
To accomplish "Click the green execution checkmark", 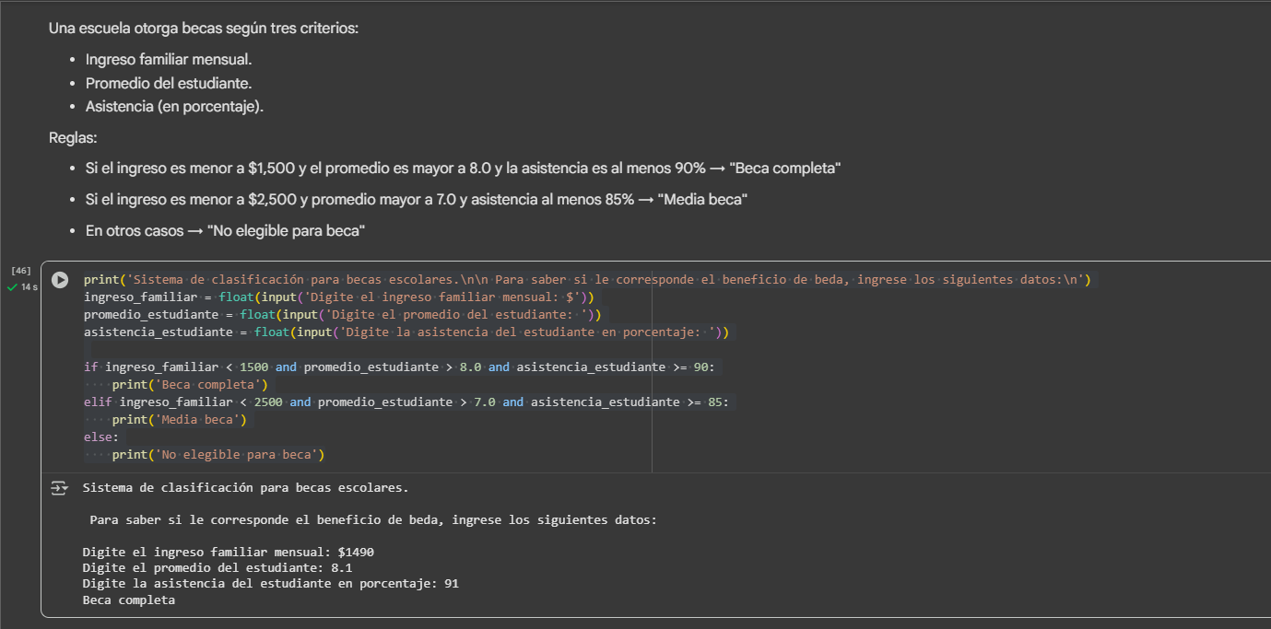I will 12,287.
